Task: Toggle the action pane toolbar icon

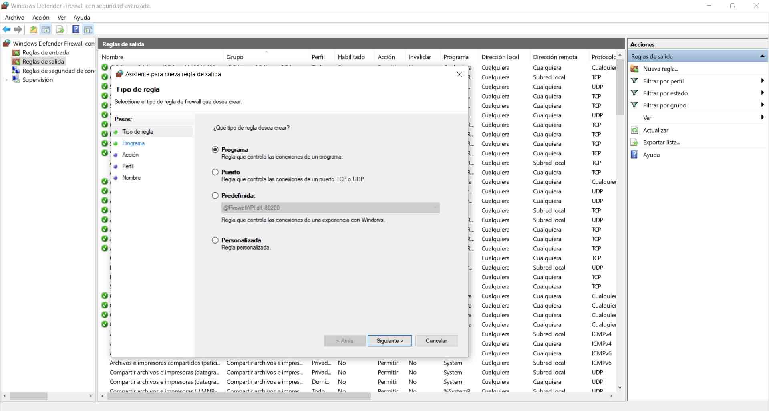Action: 88,29
